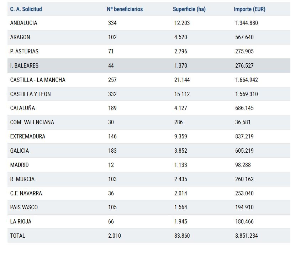Click the highlighted I. BALEARES row
This screenshot has width=295, height=258.
(x=149, y=66)
